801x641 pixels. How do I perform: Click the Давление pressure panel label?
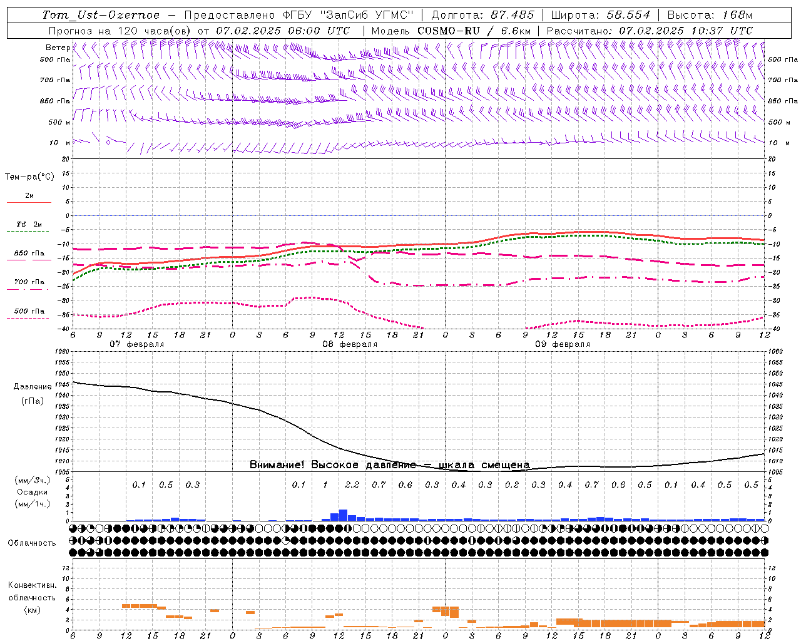(x=33, y=387)
